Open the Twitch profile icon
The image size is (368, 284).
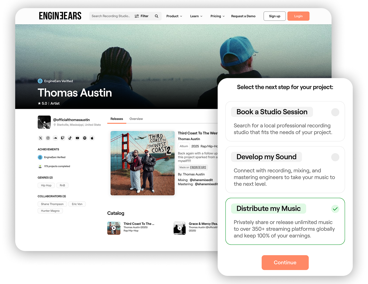[x=63, y=138]
